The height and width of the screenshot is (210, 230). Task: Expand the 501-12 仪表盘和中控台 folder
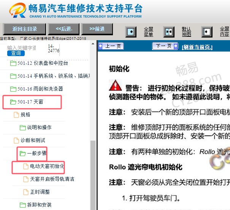click(x=43, y=63)
